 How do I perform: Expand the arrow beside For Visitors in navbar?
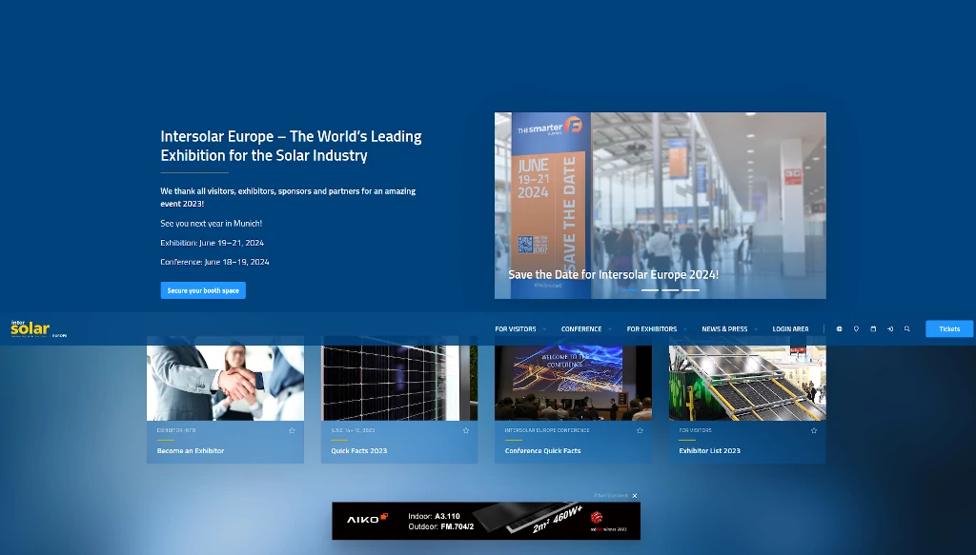pyautogui.click(x=544, y=329)
